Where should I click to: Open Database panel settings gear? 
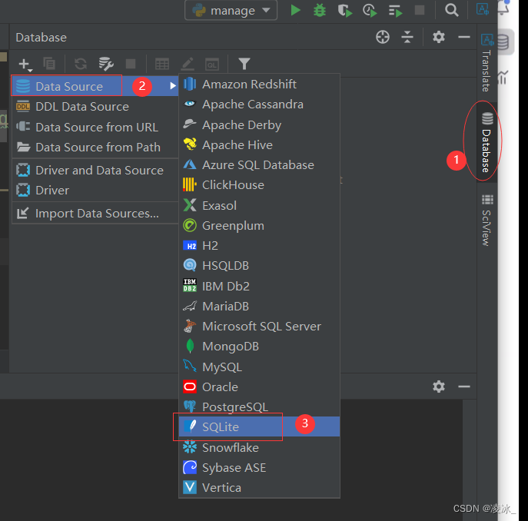coord(438,37)
